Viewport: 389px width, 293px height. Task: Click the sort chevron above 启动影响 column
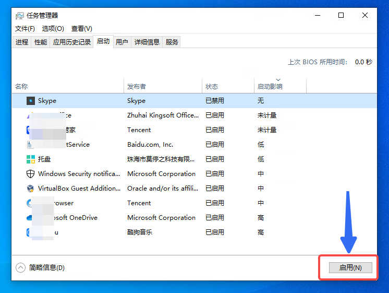pos(278,80)
